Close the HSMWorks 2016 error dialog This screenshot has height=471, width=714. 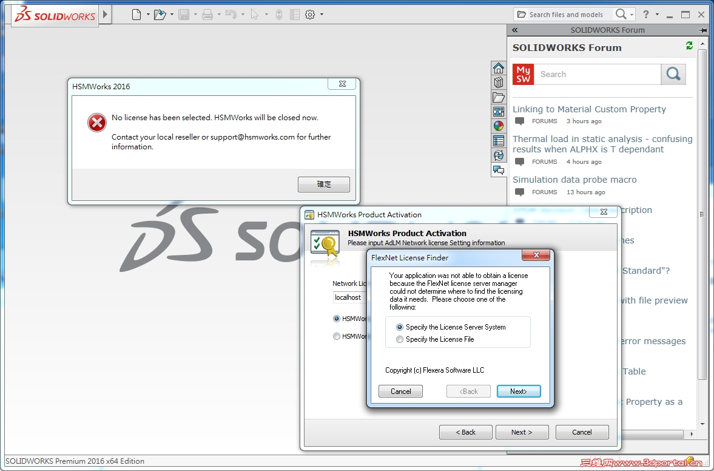(342, 84)
